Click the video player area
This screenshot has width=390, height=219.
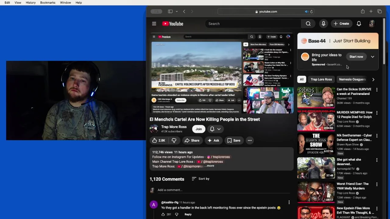tap(222, 73)
